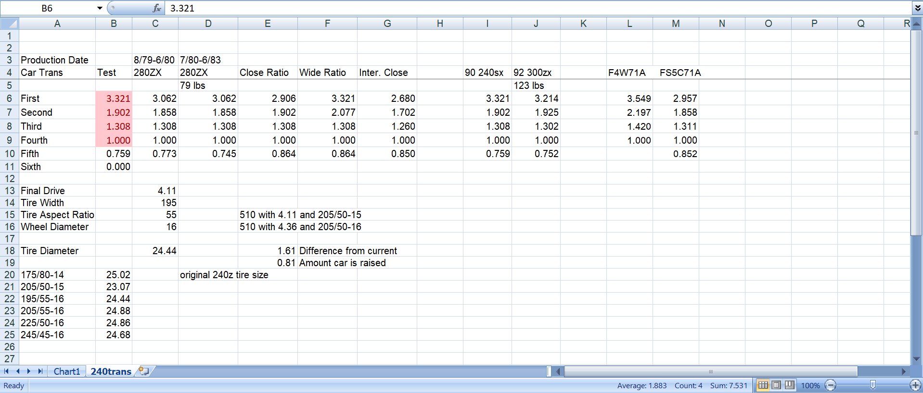Select the '92 300zx' cell
923x393 pixels.
pyautogui.click(x=536, y=73)
